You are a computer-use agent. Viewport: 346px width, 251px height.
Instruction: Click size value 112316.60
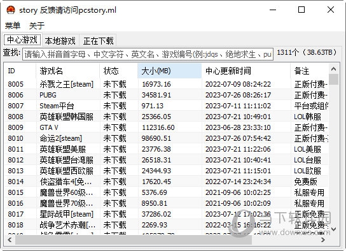click(x=158, y=127)
